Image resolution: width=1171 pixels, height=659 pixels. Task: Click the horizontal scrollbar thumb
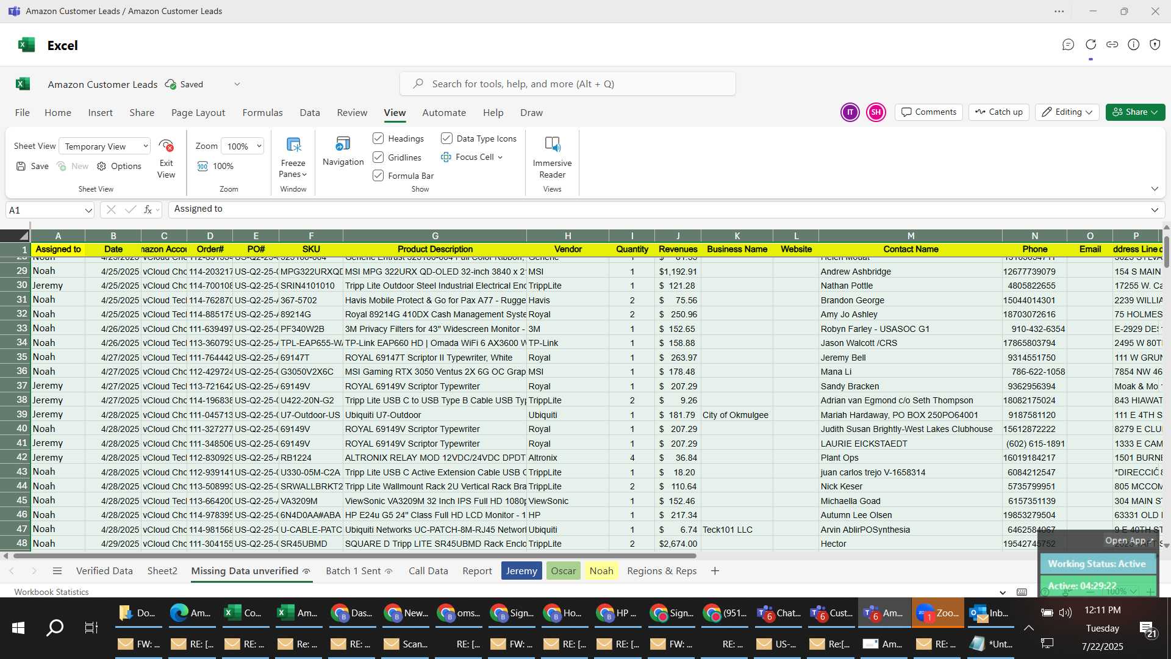pyautogui.click(x=354, y=556)
